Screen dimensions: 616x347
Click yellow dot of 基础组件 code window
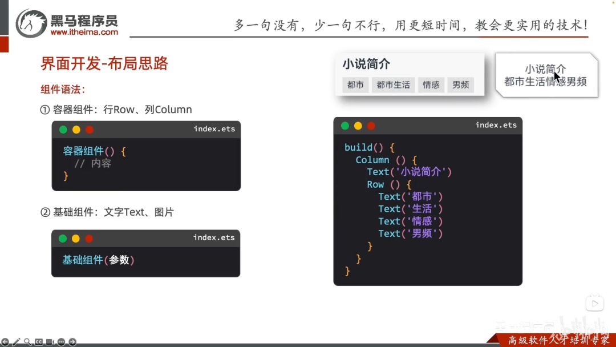pyautogui.click(x=76, y=239)
